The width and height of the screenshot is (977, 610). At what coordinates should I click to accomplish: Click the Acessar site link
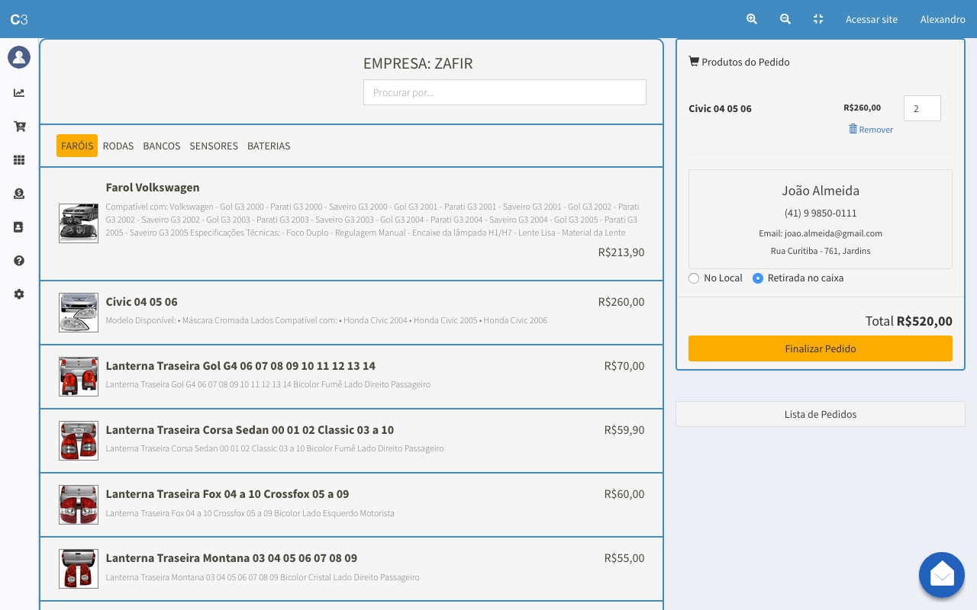[872, 19]
